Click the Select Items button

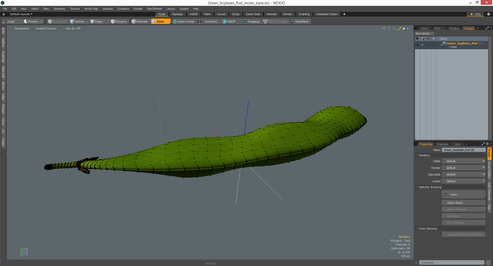point(463,203)
